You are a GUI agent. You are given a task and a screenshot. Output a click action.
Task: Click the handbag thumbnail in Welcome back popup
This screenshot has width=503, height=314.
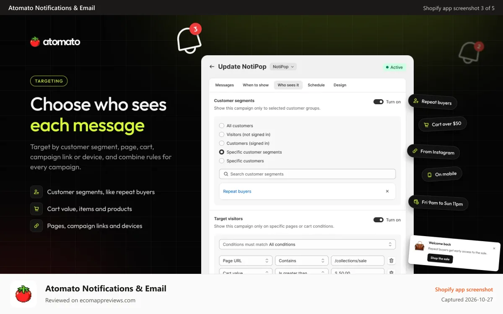[420, 246]
